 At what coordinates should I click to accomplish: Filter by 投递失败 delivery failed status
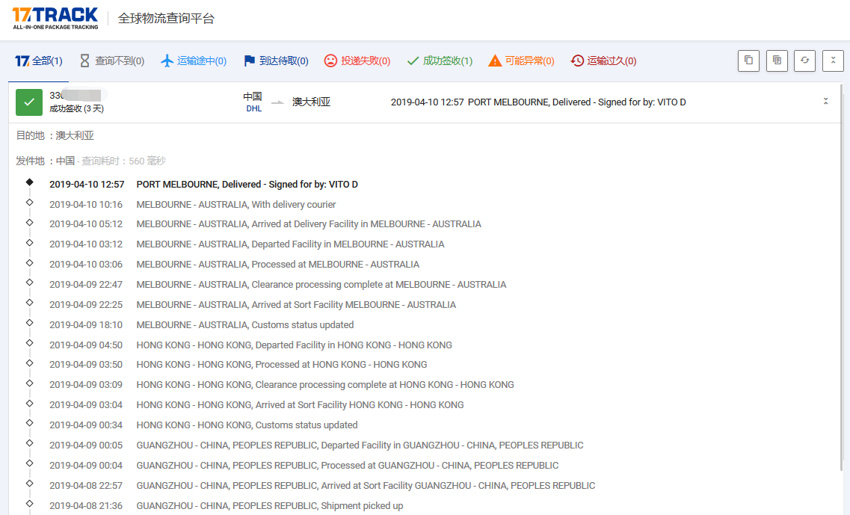tap(357, 61)
